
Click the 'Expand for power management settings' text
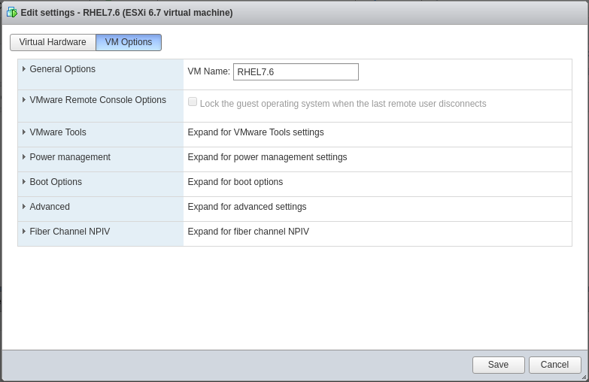tap(267, 157)
